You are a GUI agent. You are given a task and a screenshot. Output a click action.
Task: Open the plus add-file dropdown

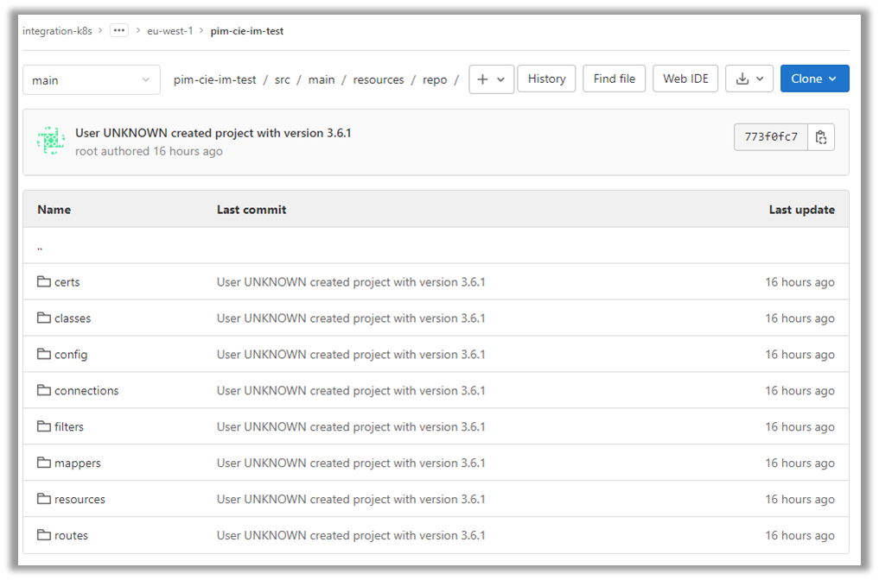click(491, 79)
